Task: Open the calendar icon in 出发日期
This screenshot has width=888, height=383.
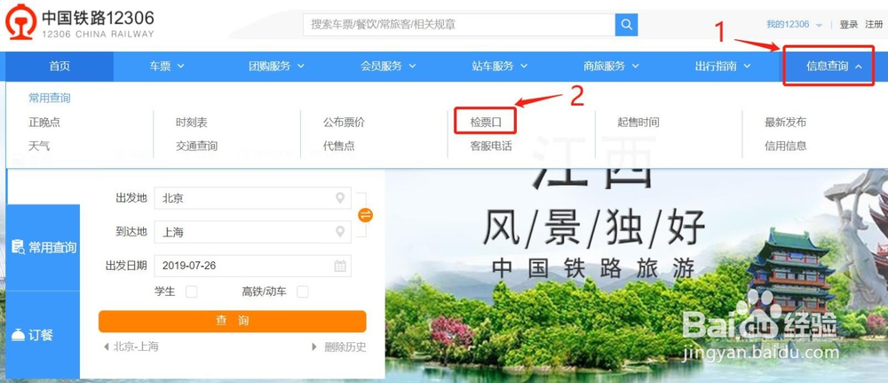Action: tap(340, 266)
